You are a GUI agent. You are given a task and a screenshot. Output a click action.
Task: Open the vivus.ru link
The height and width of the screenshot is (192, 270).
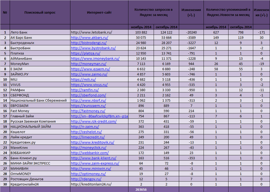pos(89,85)
